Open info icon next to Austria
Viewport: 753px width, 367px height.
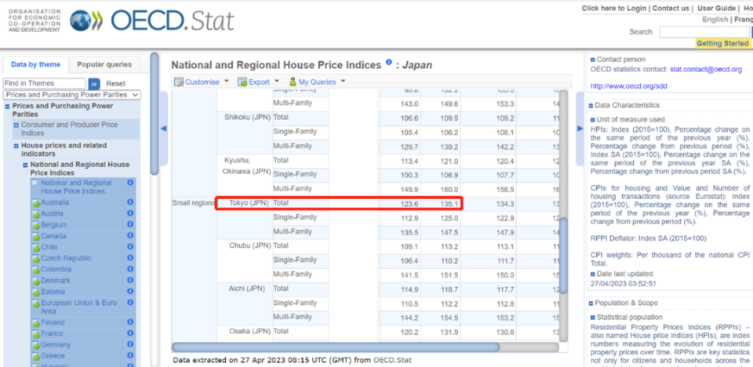130,213
